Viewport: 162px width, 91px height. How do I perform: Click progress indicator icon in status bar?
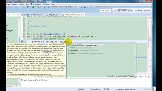(149, 89)
